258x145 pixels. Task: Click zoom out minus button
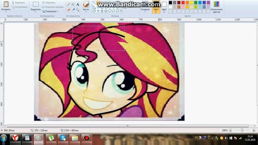(x=231, y=130)
